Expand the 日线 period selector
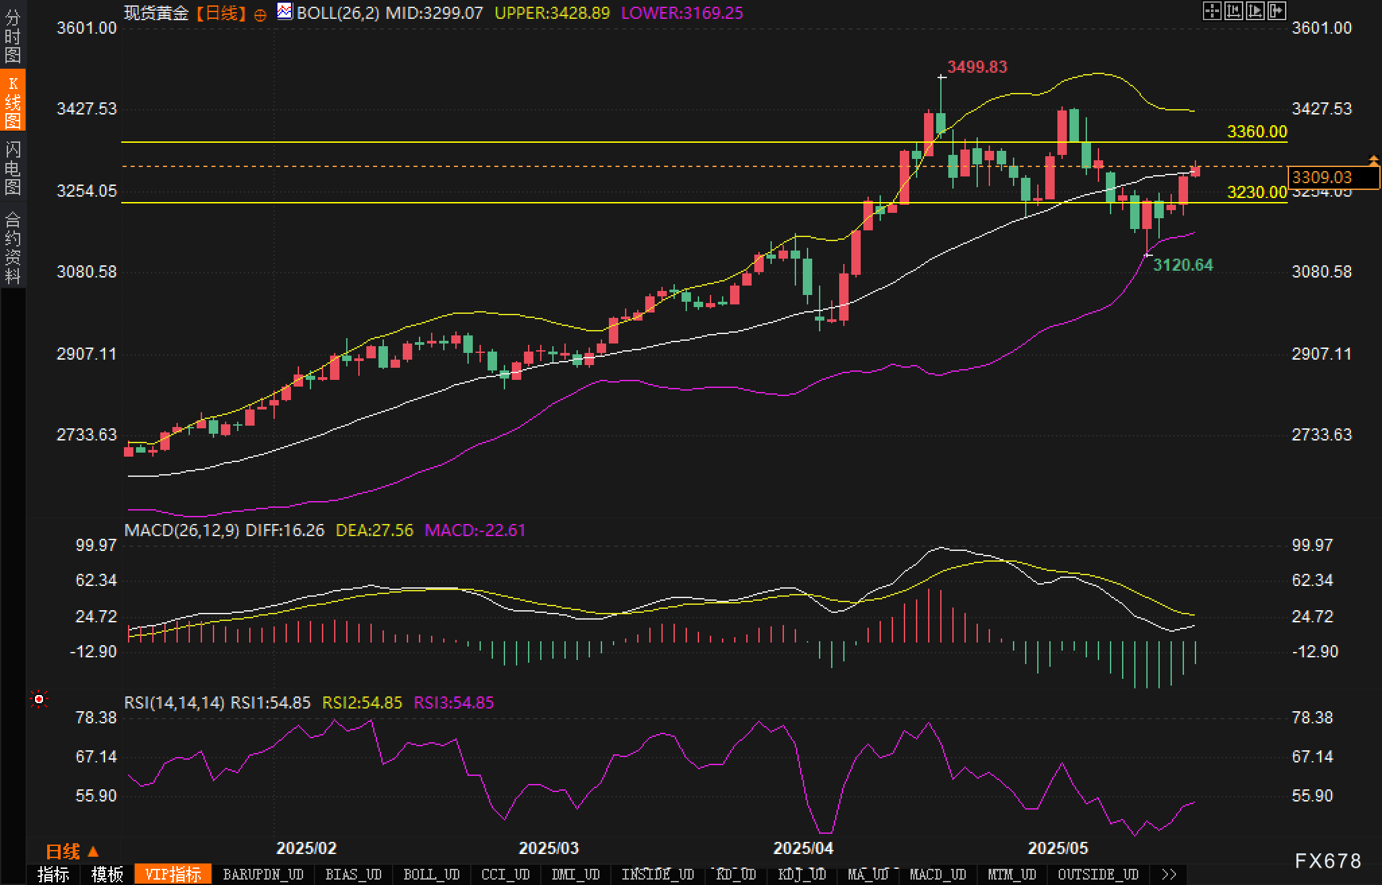1382x885 pixels. tap(72, 852)
